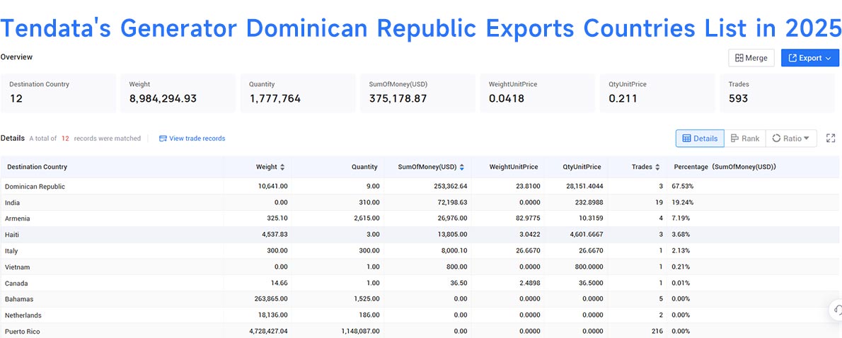
Task: Expand table to fullscreen icon
Action: [831, 139]
